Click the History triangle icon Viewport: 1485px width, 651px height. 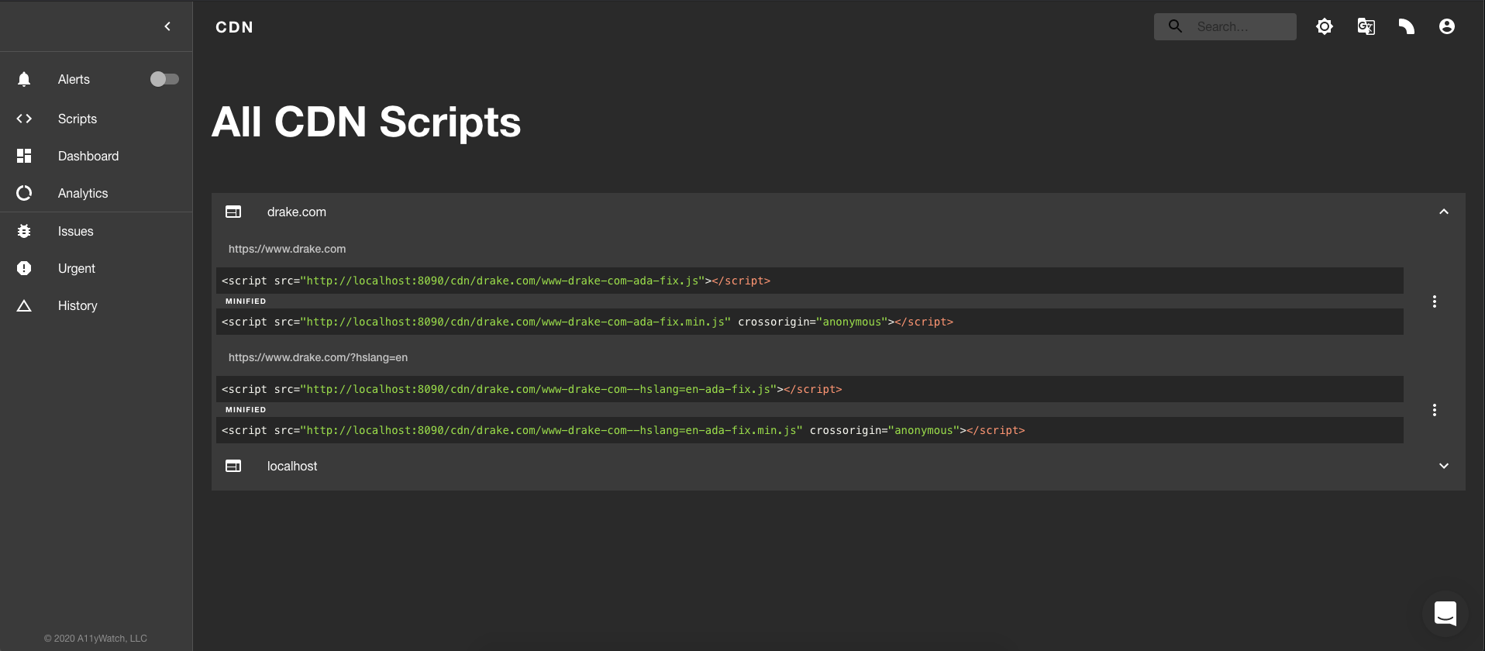pos(24,305)
